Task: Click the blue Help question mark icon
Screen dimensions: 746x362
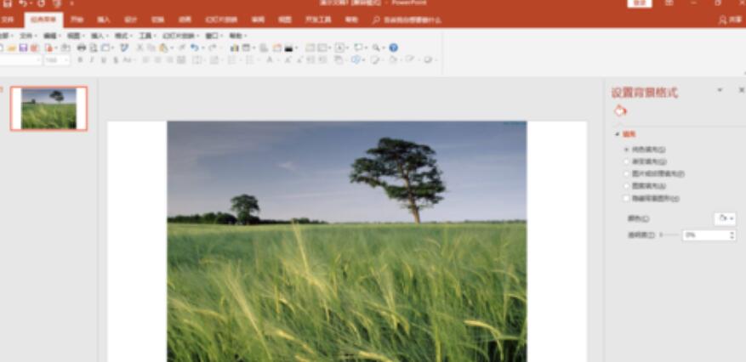Action: click(394, 48)
